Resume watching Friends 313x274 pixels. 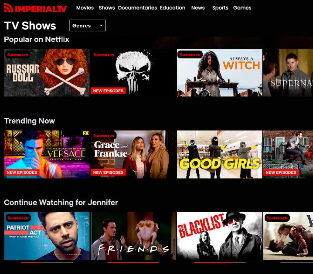coord(133,236)
